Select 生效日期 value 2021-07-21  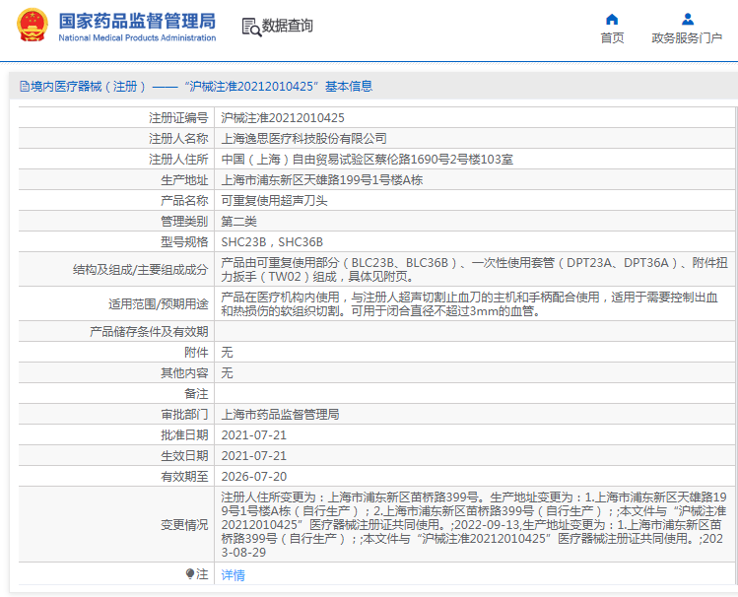coord(253,455)
